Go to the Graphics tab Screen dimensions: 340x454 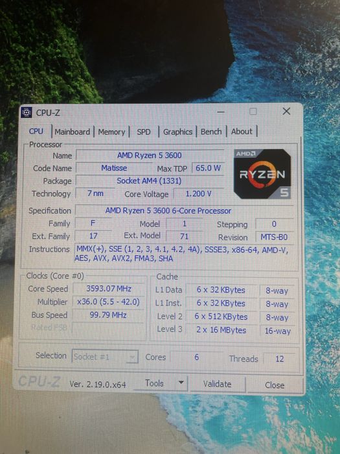coord(177,132)
